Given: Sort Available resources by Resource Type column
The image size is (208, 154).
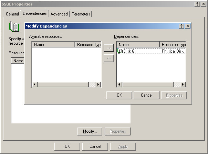Looking at the screenshot, I should click(x=88, y=44).
